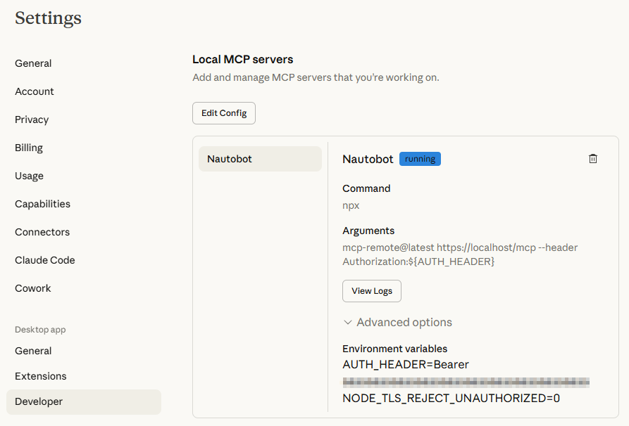View the Usage section
629x426 pixels.
point(28,176)
